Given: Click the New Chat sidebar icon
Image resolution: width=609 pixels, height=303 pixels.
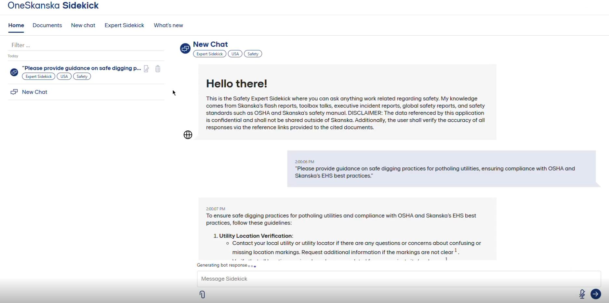Looking at the screenshot, I should [x=14, y=92].
